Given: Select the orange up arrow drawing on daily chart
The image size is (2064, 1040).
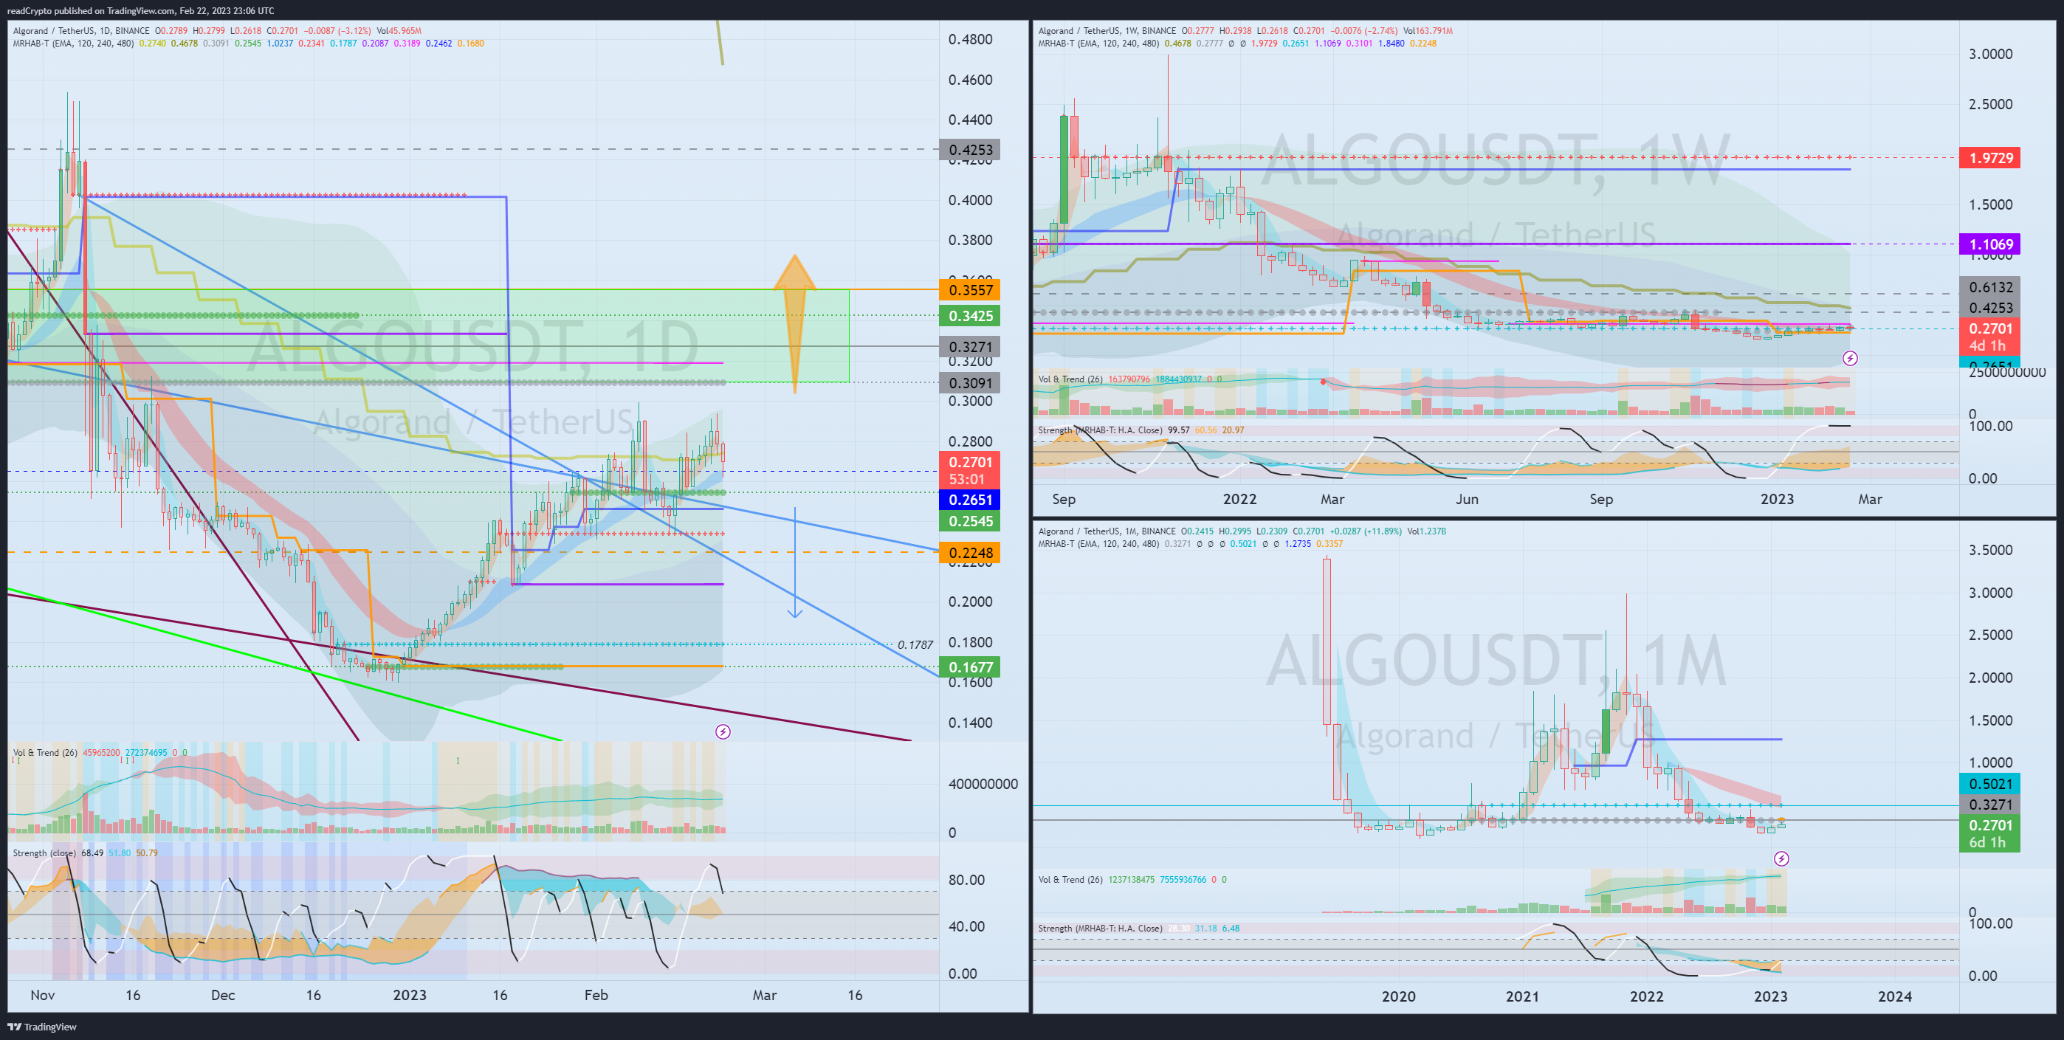Looking at the screenshot, I should (795, 324).
